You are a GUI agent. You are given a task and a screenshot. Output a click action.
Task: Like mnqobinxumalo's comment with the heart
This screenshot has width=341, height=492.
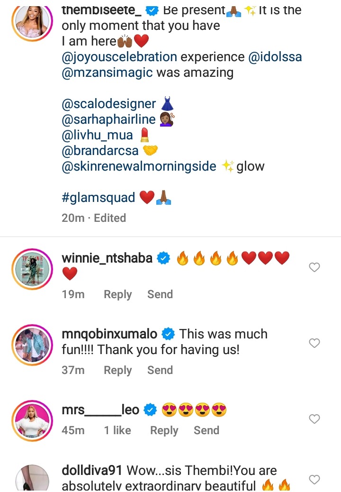[314, 343]
